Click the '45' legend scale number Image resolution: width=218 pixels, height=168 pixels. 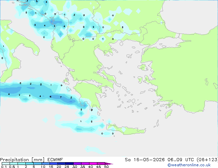coord(98,167)
